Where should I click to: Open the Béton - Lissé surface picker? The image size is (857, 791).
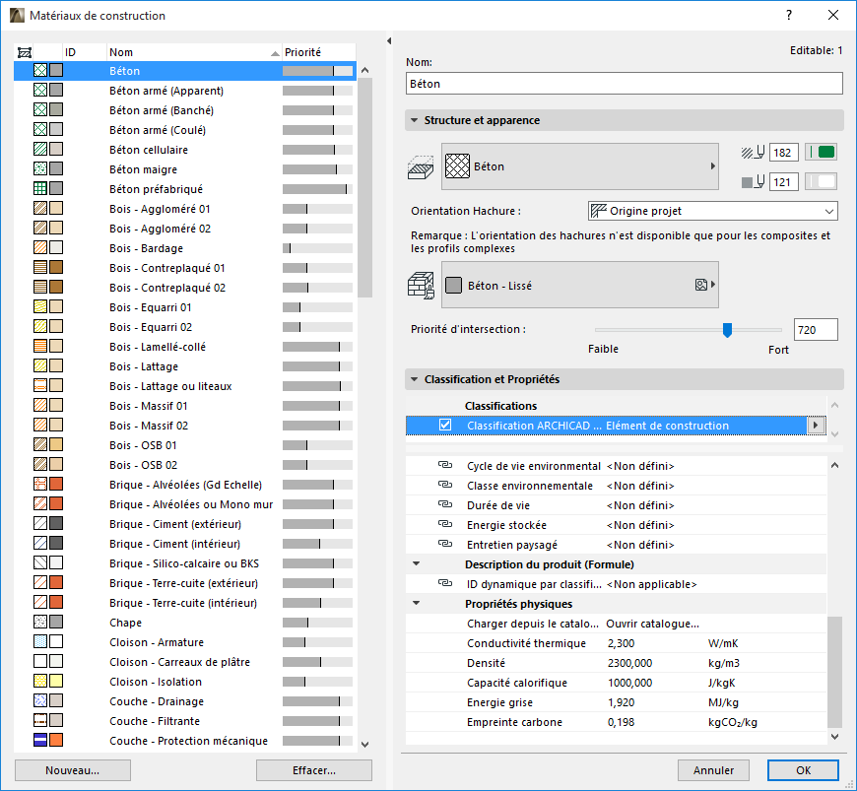[x=579, y=285]
